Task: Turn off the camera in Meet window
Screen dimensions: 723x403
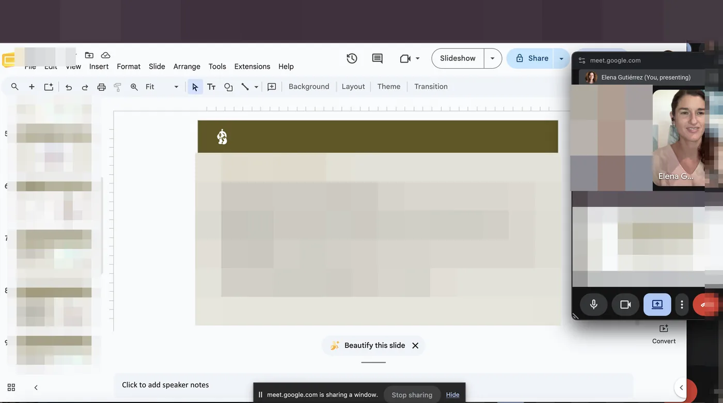Action: tap(625, 305)
